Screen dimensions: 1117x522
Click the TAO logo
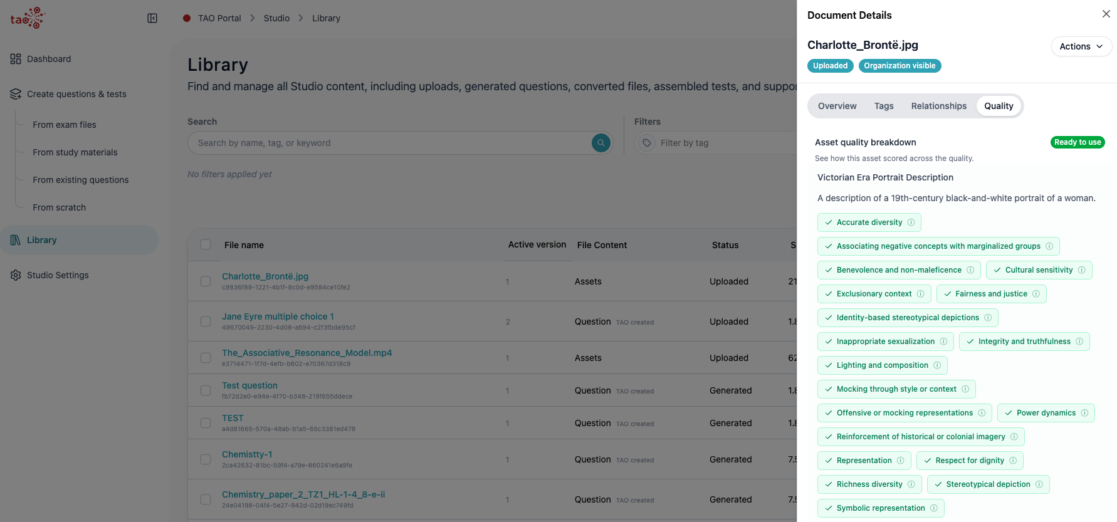[x=28, y=18]
